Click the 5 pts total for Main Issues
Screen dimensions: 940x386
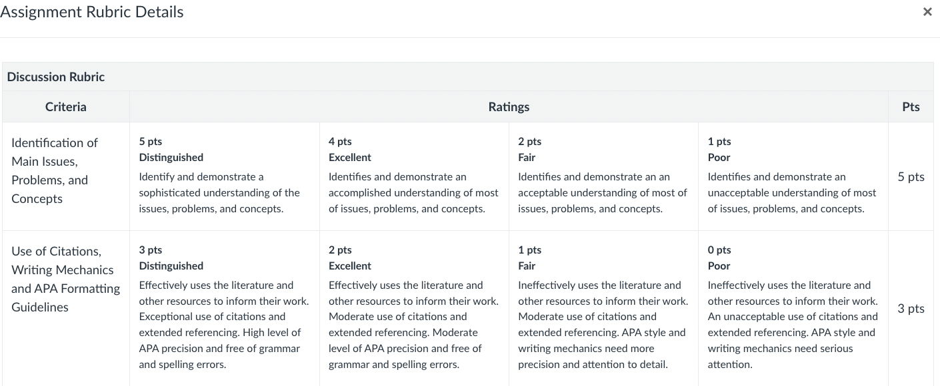tap(911, 176)
